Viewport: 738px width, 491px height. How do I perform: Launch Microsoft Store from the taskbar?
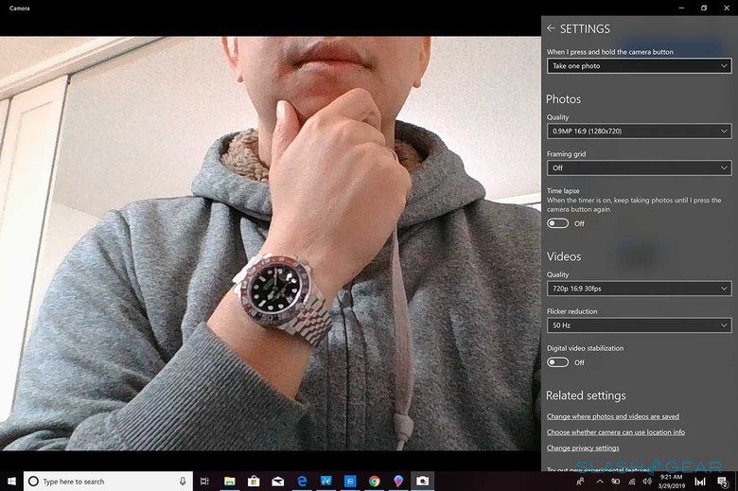point(254,482)
